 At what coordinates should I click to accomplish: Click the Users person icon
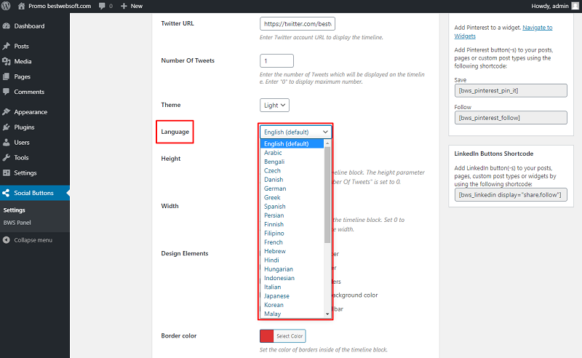click(7, 142)
